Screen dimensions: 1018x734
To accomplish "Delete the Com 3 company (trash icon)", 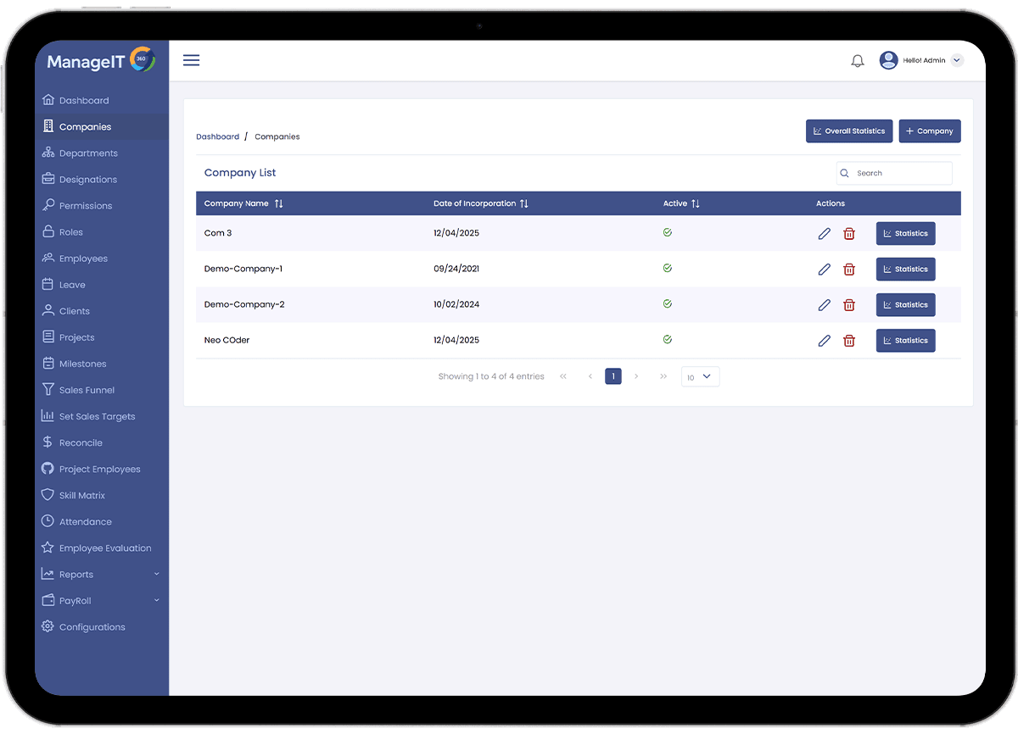I will point(849,234).
